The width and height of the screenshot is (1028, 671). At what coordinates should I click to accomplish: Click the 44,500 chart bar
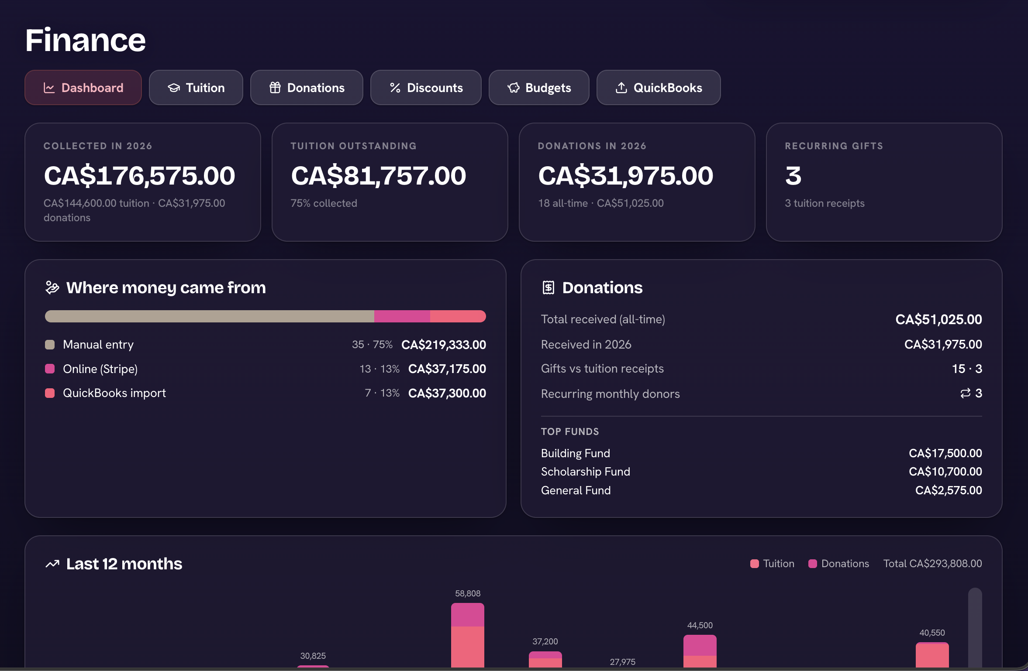point(700,651)
